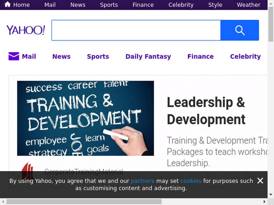Open Sports in the top navigation bar
Screen dimensions: 274x205
pos(109,5)
